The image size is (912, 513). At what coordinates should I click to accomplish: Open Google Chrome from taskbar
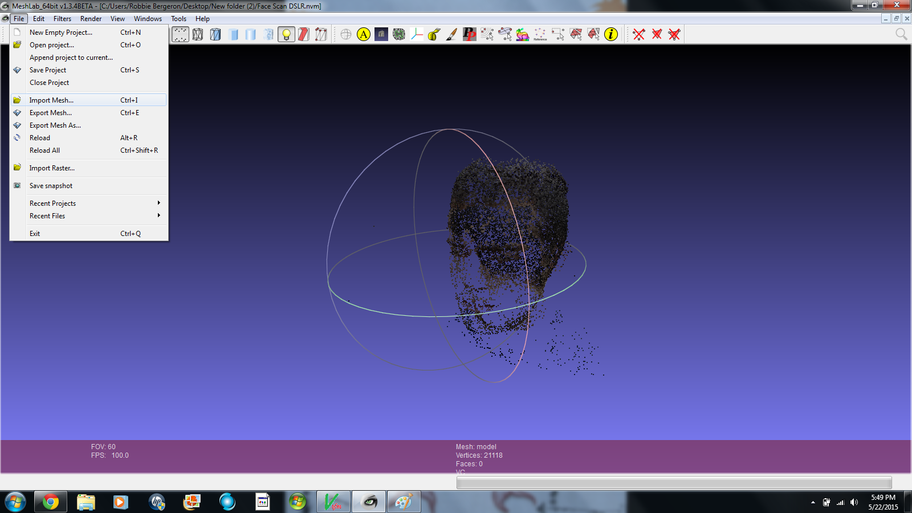click(51, 502)
